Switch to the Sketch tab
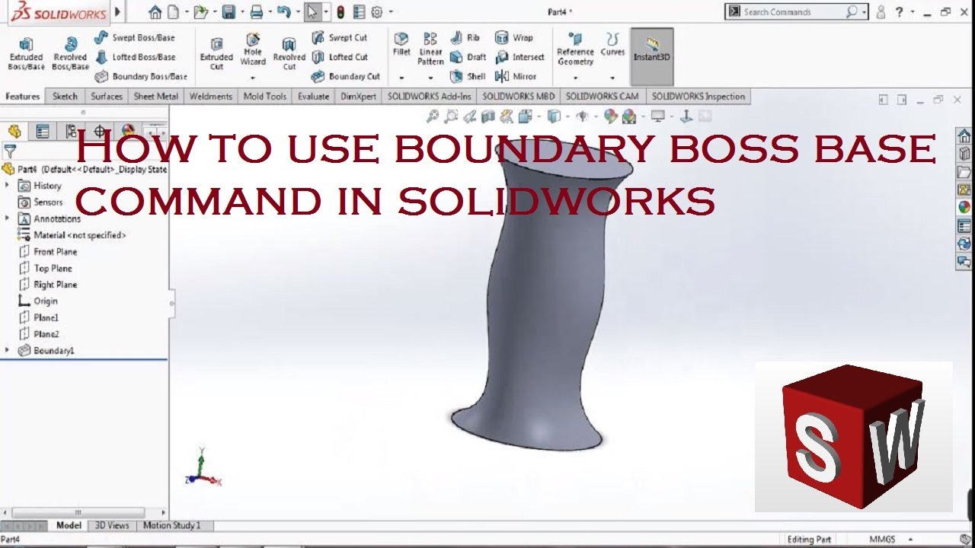 [65, 97]
